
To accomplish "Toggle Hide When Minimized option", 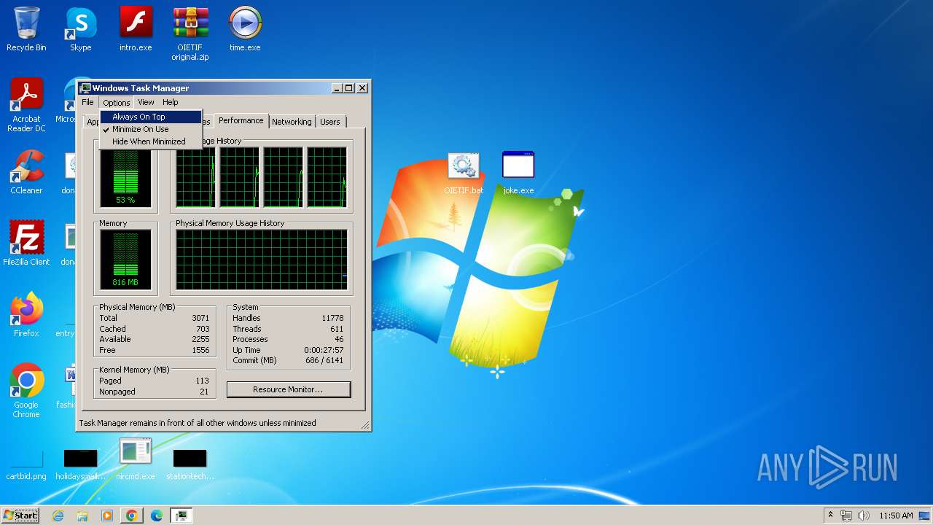I will tap(151, 141).
